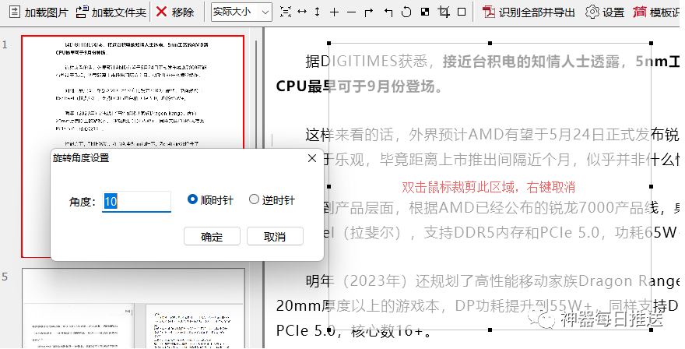
Task: Click 识别全部并导出 recognize and export
Action: click(529, 12)
